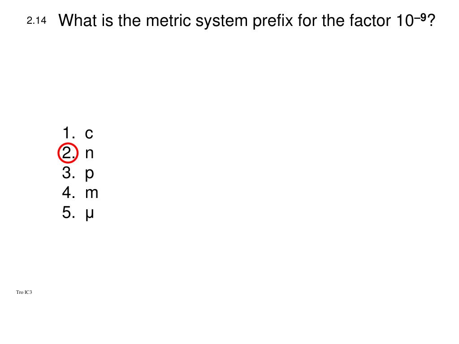Screen dimensions: 459x344
Task: Click the question number 2.14 label
Action: [37, 21]
